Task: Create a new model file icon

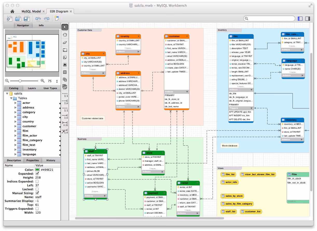Action: point(10,18)
